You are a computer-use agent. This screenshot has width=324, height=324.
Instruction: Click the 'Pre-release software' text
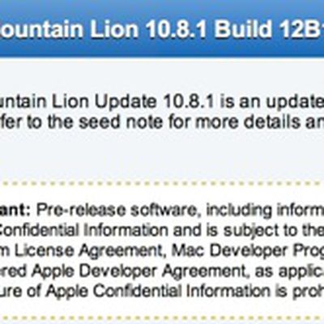(116, 210)
